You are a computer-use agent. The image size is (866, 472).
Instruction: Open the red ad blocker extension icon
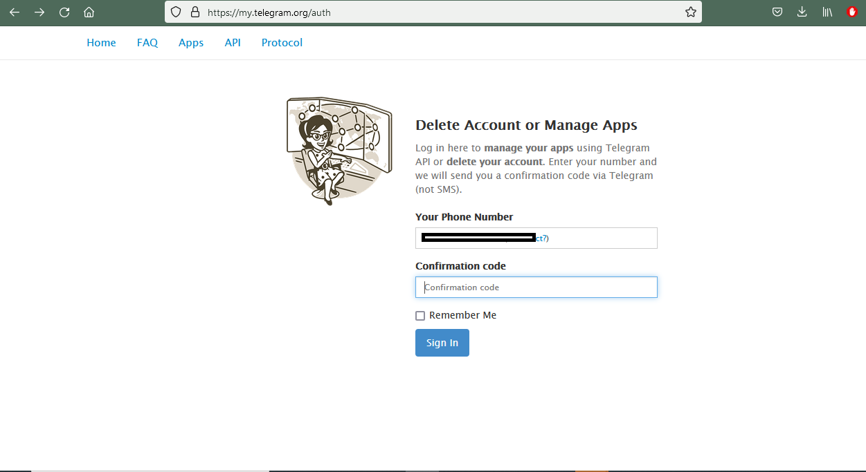[x=852, y=12]
